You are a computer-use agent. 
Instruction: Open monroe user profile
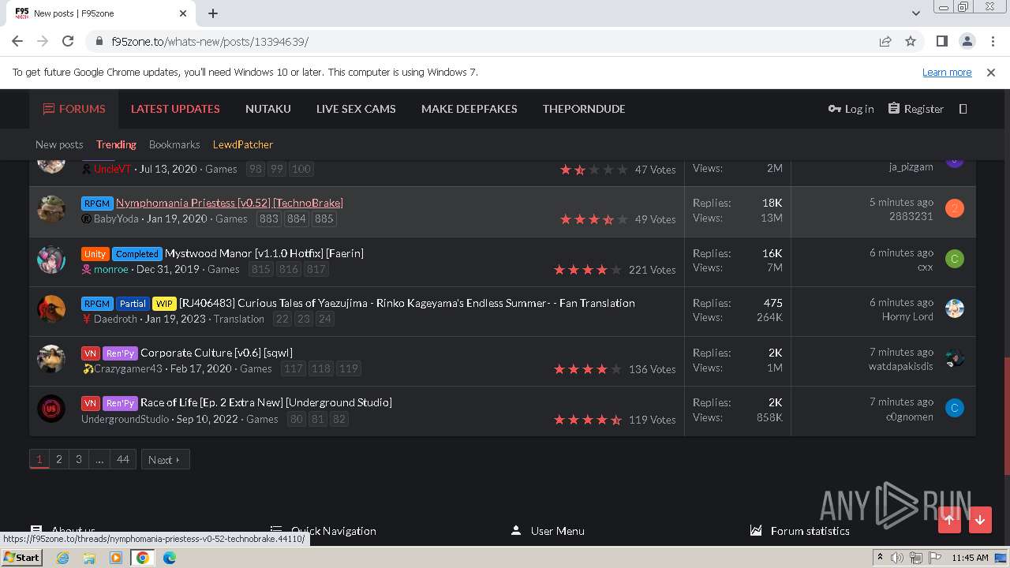point(111,269)
